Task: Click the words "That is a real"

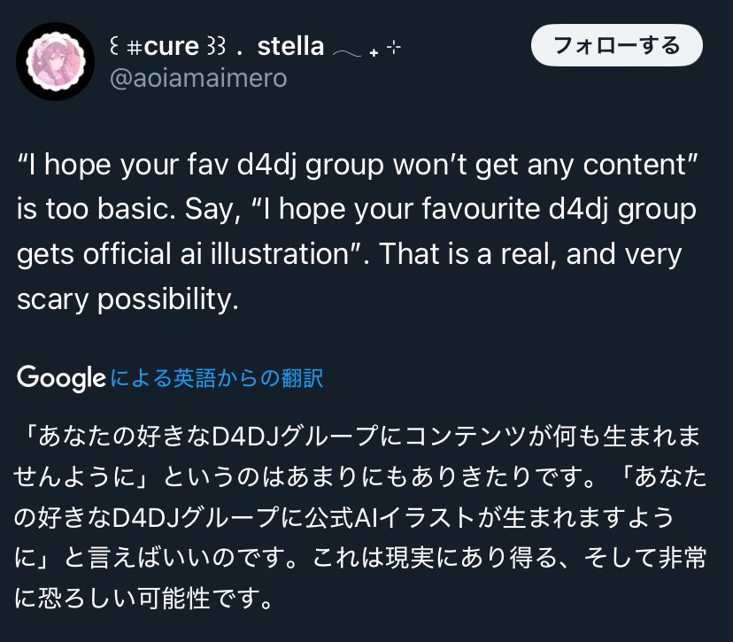Action: tap(466, 254)
